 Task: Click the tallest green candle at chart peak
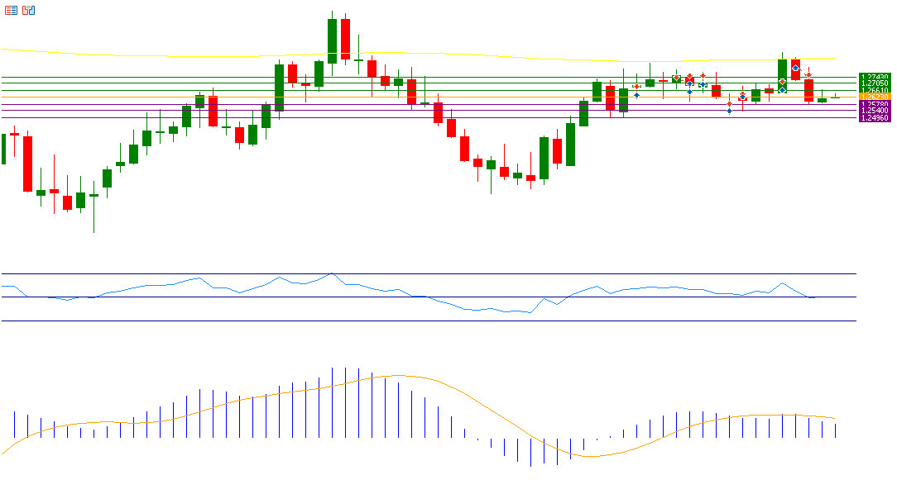(332, 41)
